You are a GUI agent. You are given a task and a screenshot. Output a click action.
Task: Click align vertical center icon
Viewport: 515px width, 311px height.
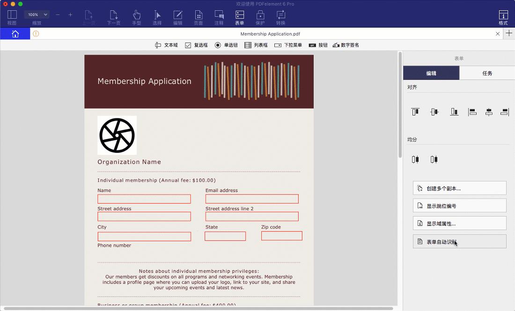click(434, 112)
